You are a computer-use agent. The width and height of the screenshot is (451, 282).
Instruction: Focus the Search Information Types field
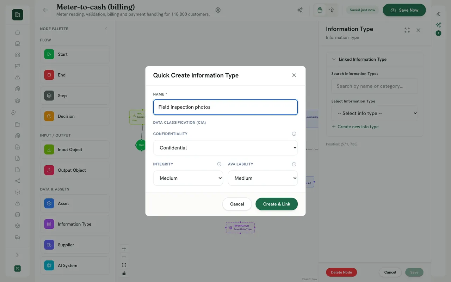[x=375, y=86]
